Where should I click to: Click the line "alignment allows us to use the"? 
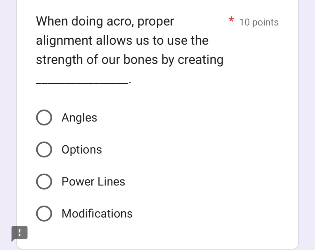pos(123,41)
